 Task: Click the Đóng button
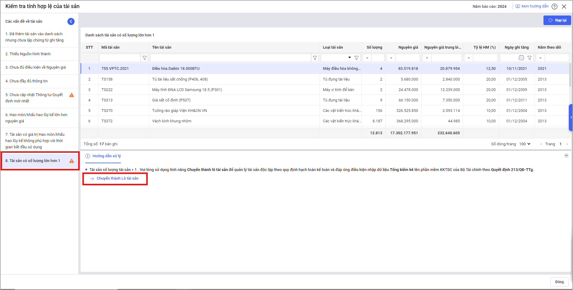coord(559,282)
